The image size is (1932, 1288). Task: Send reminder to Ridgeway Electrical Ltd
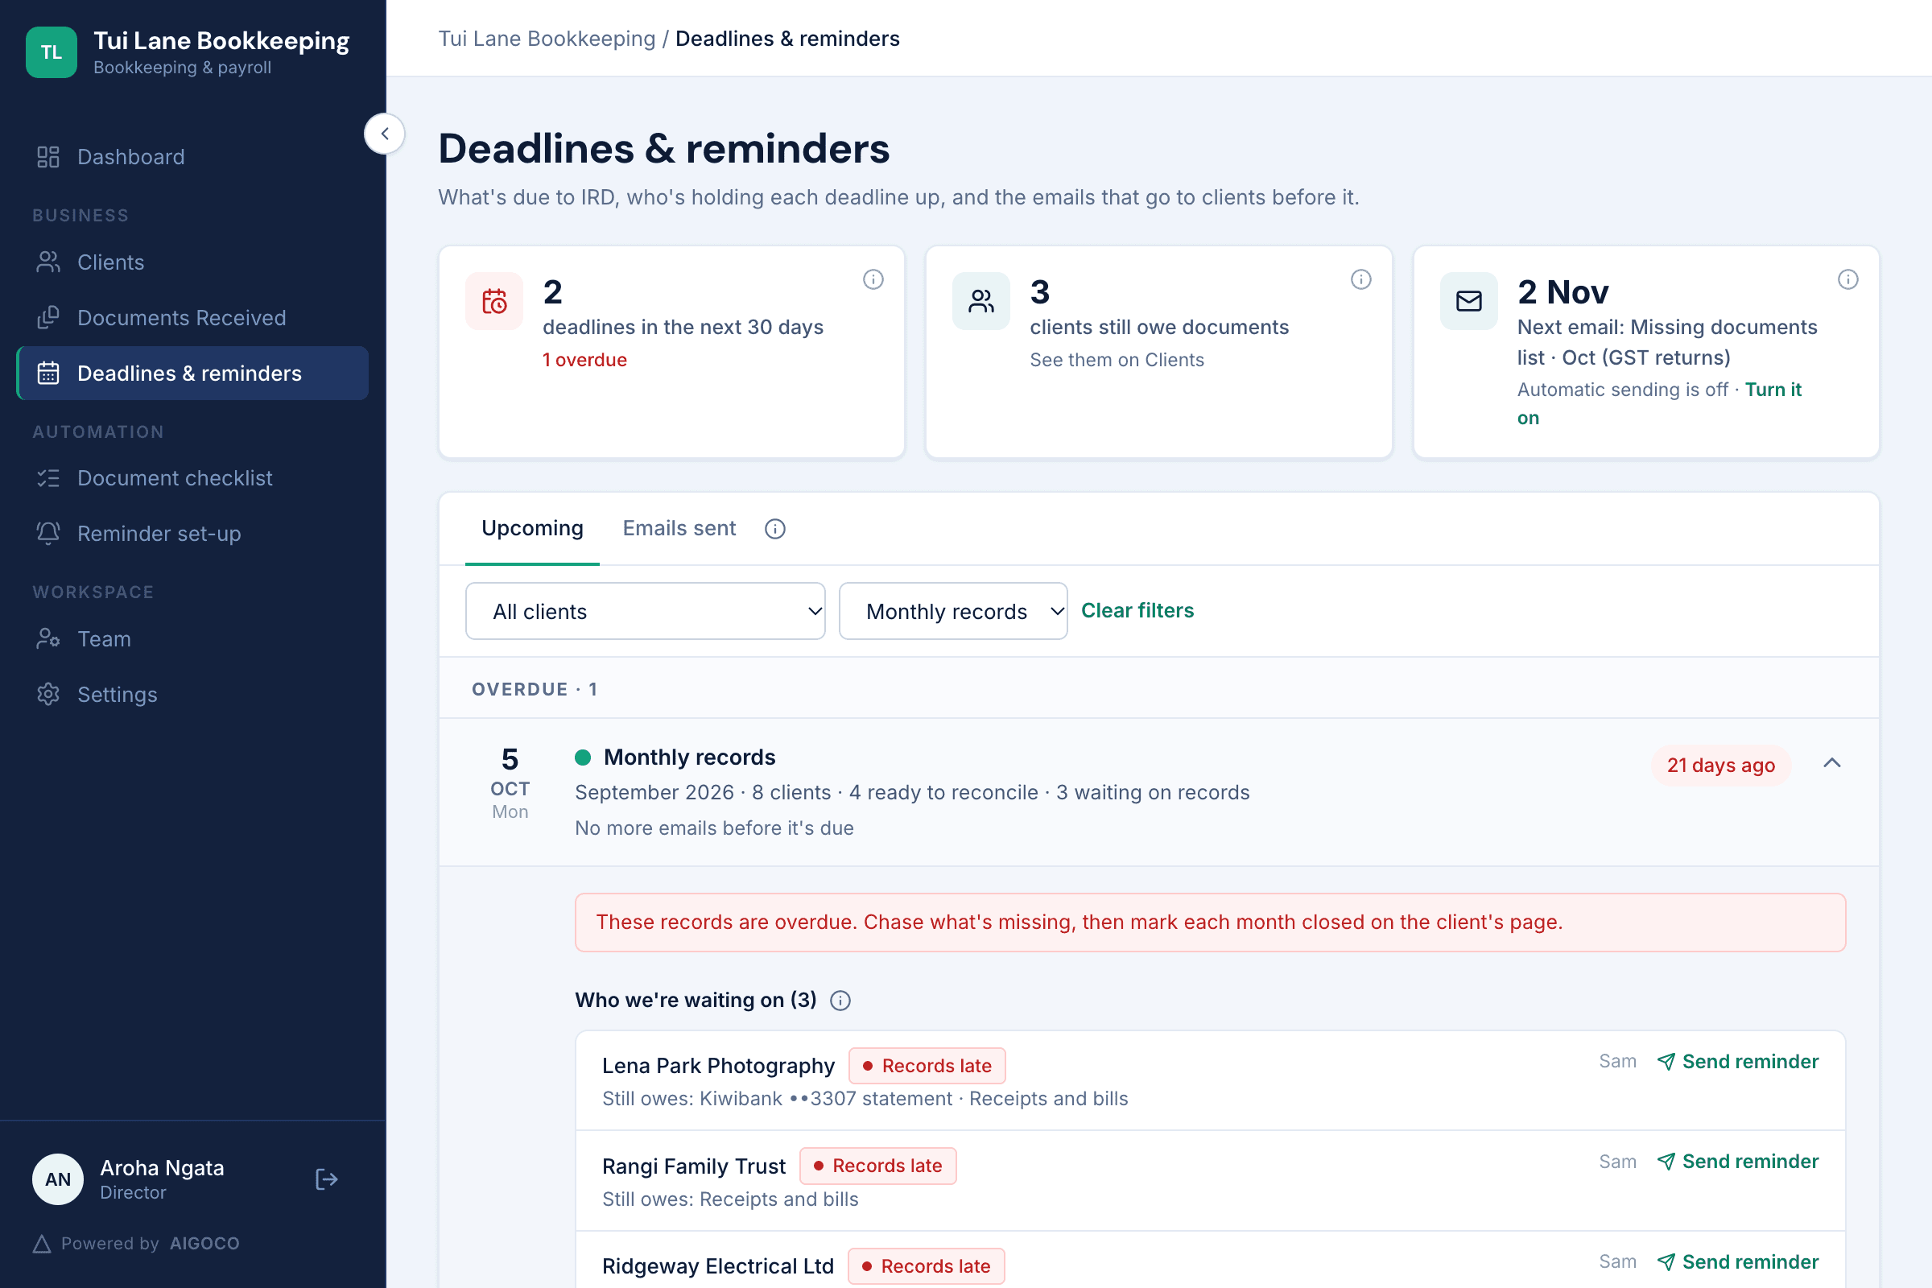[1738, 1261]
